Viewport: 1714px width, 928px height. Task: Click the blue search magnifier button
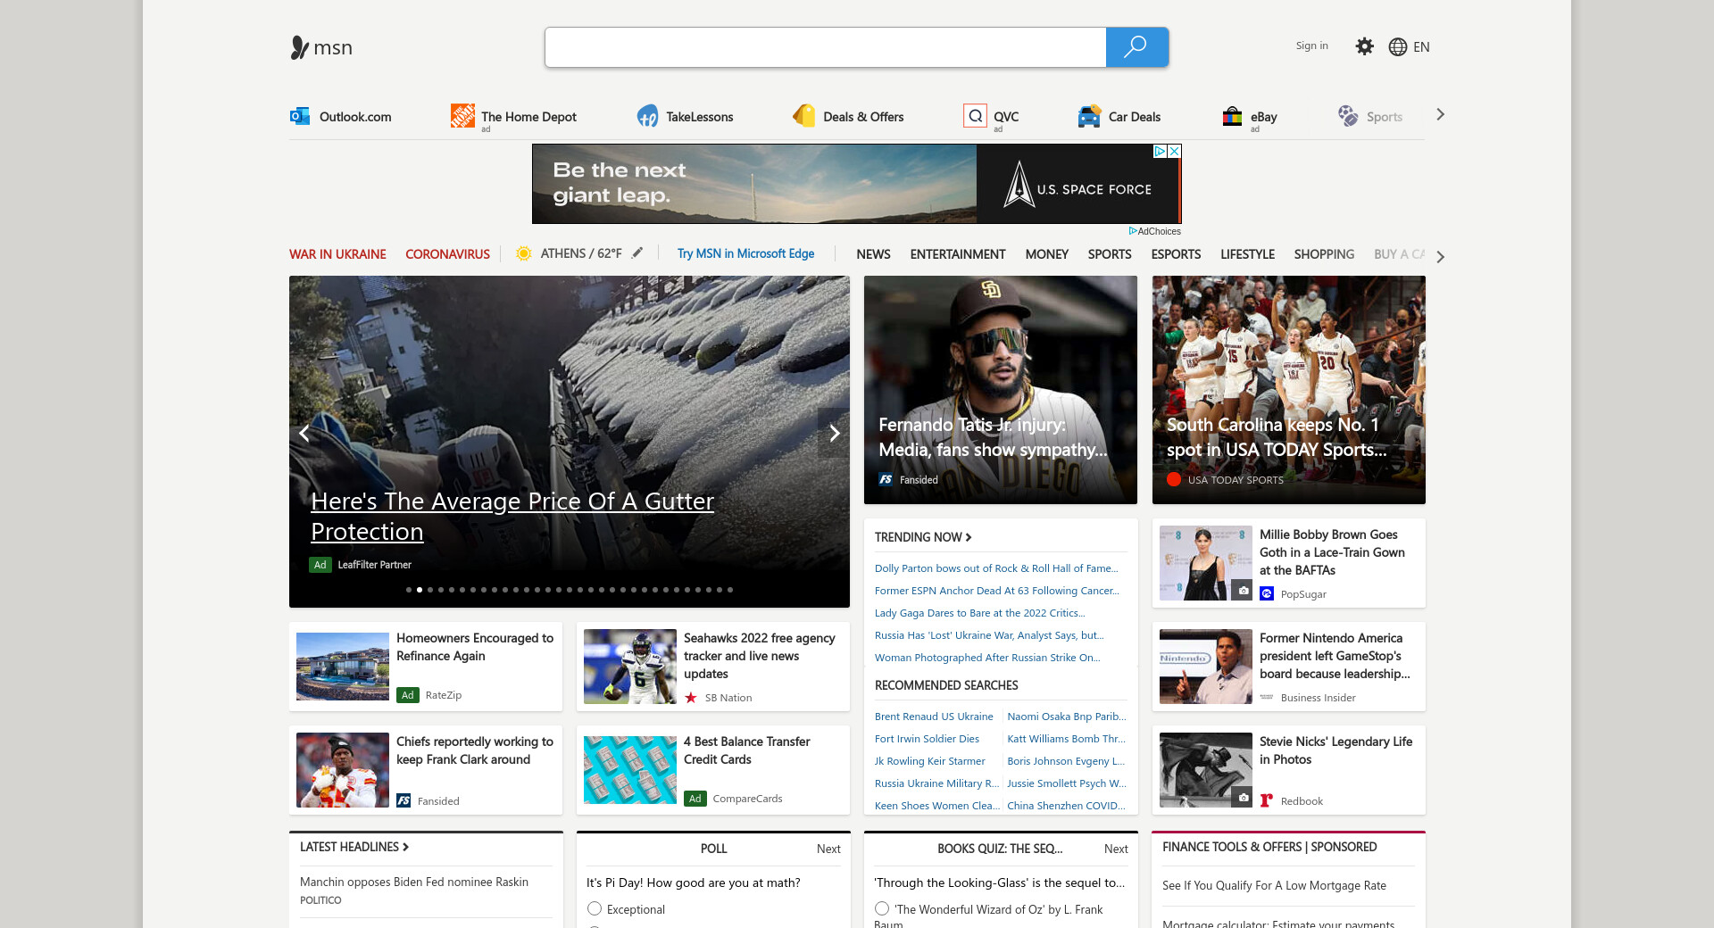1136,47
